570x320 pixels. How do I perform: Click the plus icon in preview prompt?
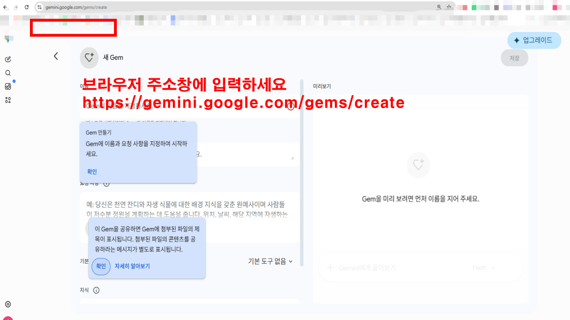pyautogui.click(x=331, y=268)
